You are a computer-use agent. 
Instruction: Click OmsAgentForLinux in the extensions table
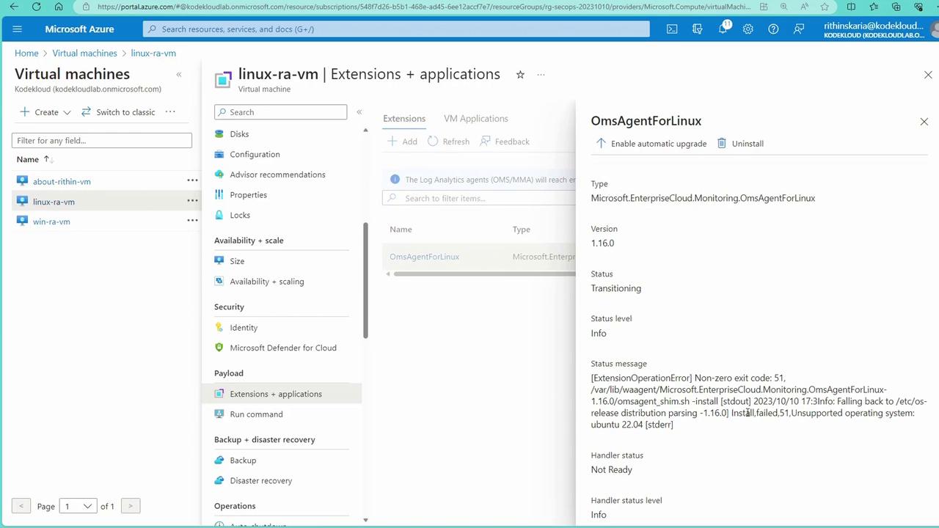(424, 257)
